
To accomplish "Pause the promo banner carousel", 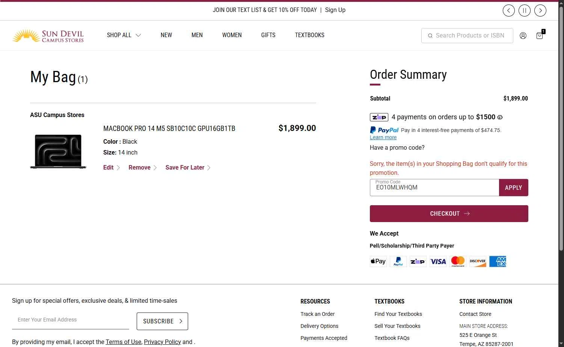I will (x=525, y=11).
